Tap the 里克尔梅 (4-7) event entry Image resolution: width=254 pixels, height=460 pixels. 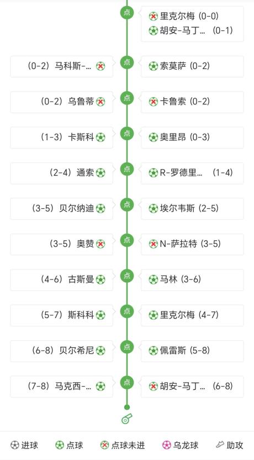pos(192,315)
